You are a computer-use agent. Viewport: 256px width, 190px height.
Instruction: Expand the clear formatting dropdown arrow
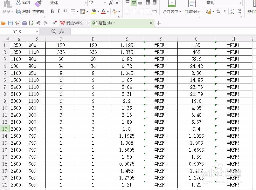point(119,11)
